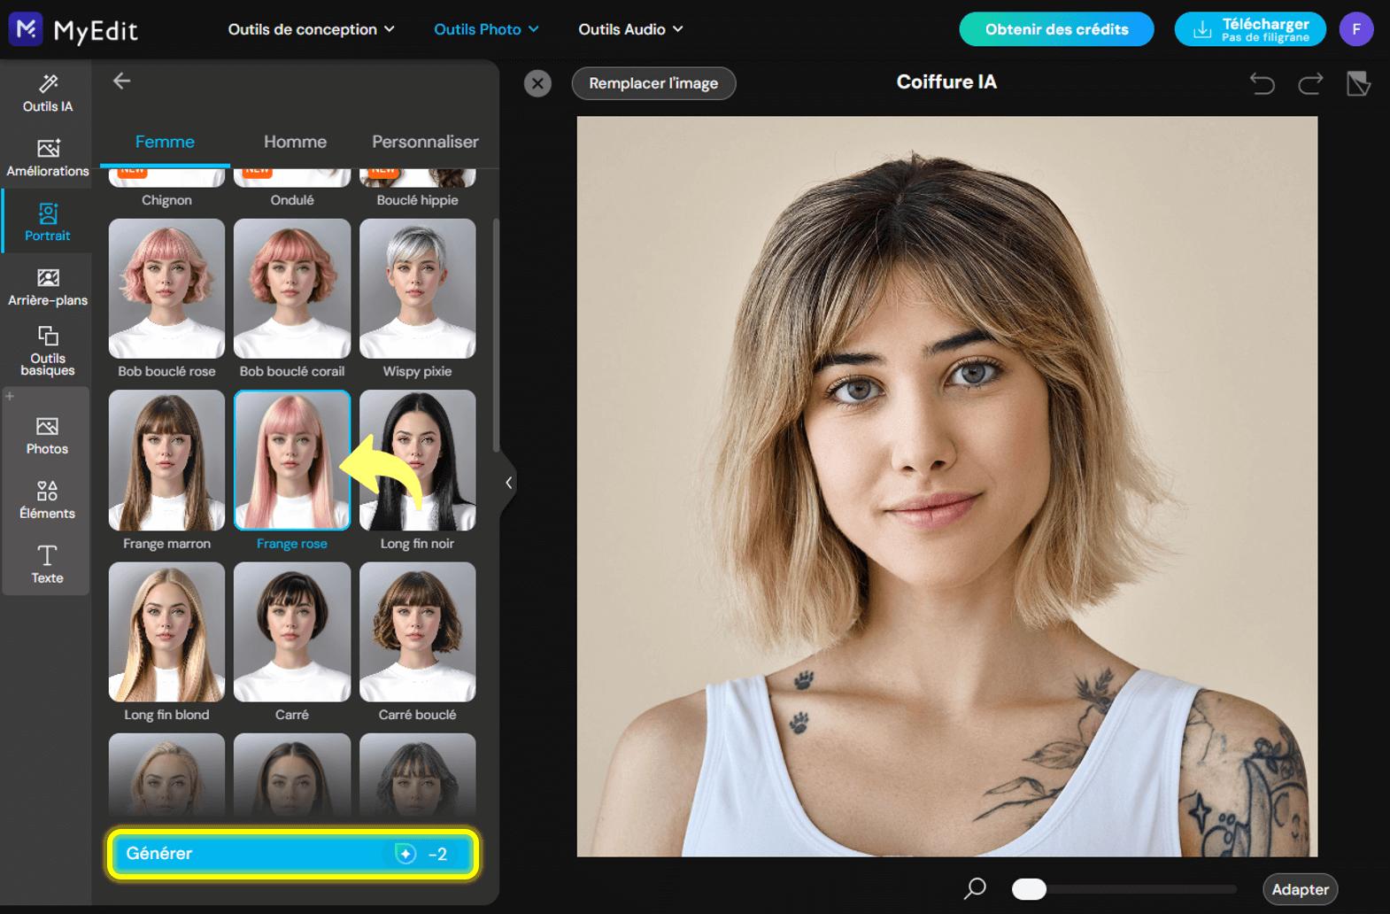Select the Long fin blond hairstyle
The height and width of the screenshot is (914, 1390).
pyautogui.click(x=166, y=632)
